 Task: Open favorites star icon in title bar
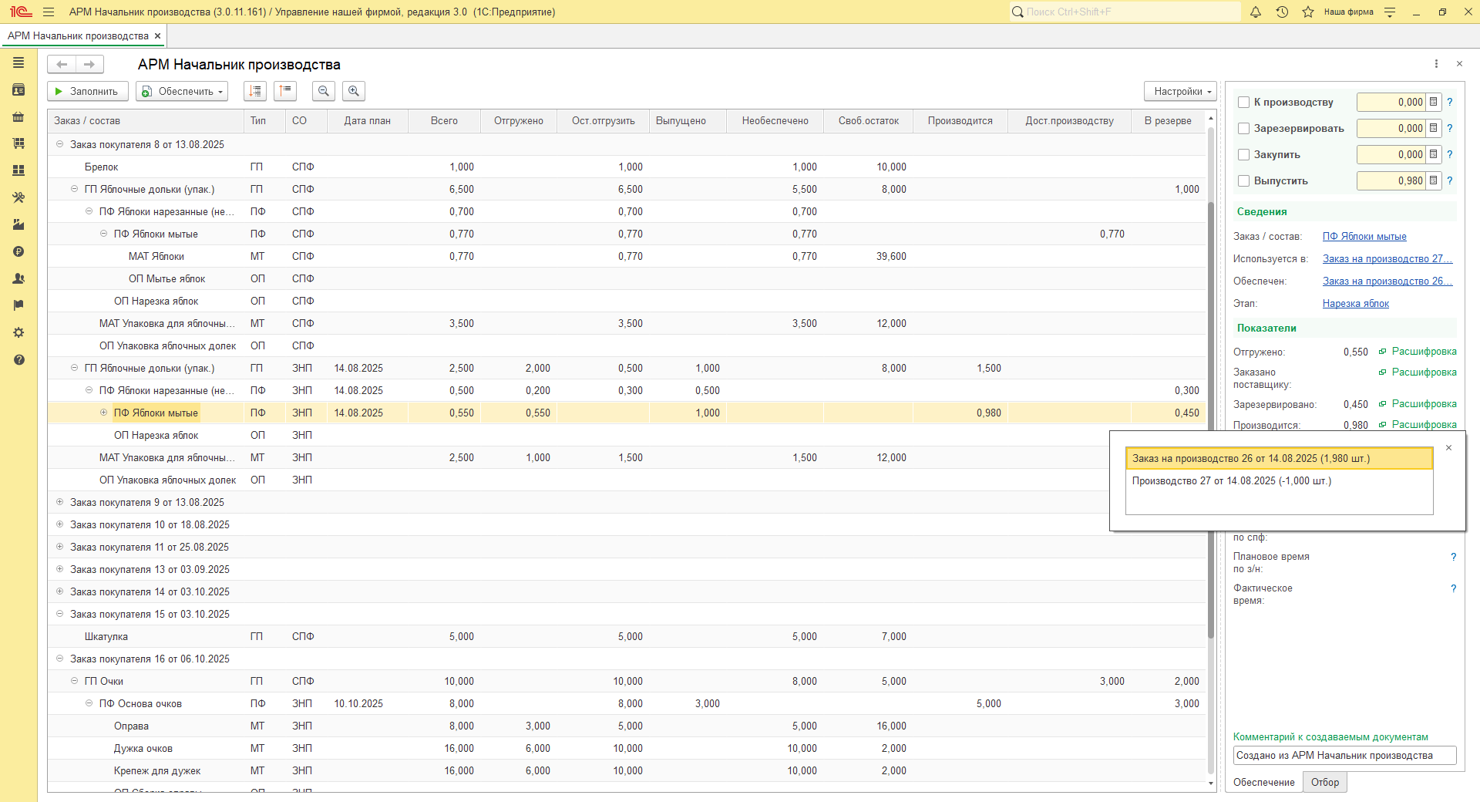[1308, 12]
